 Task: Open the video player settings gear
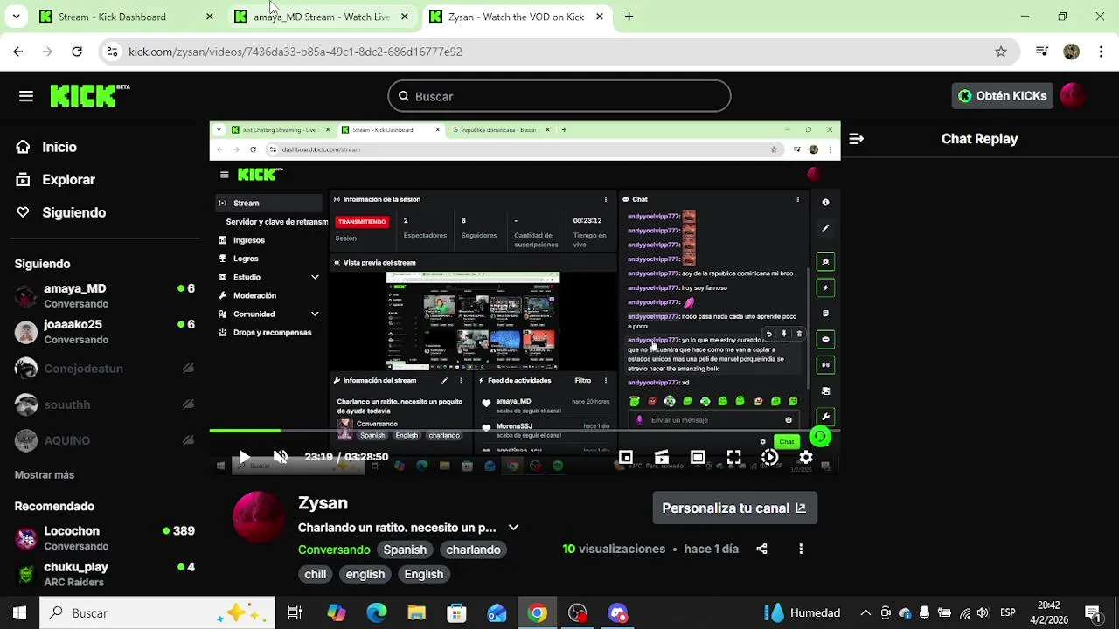[806, 457]
